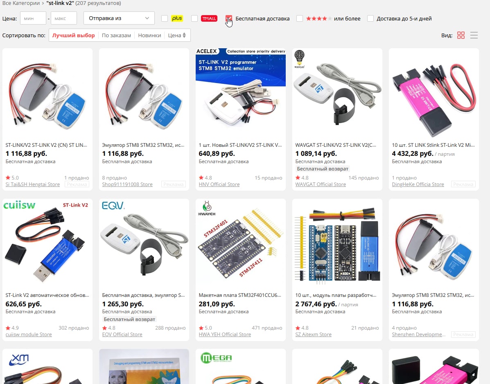This screenshot has width=490, height=384.
Task: Select the 'Новинки' sort tab
Action: click(149, 35)
